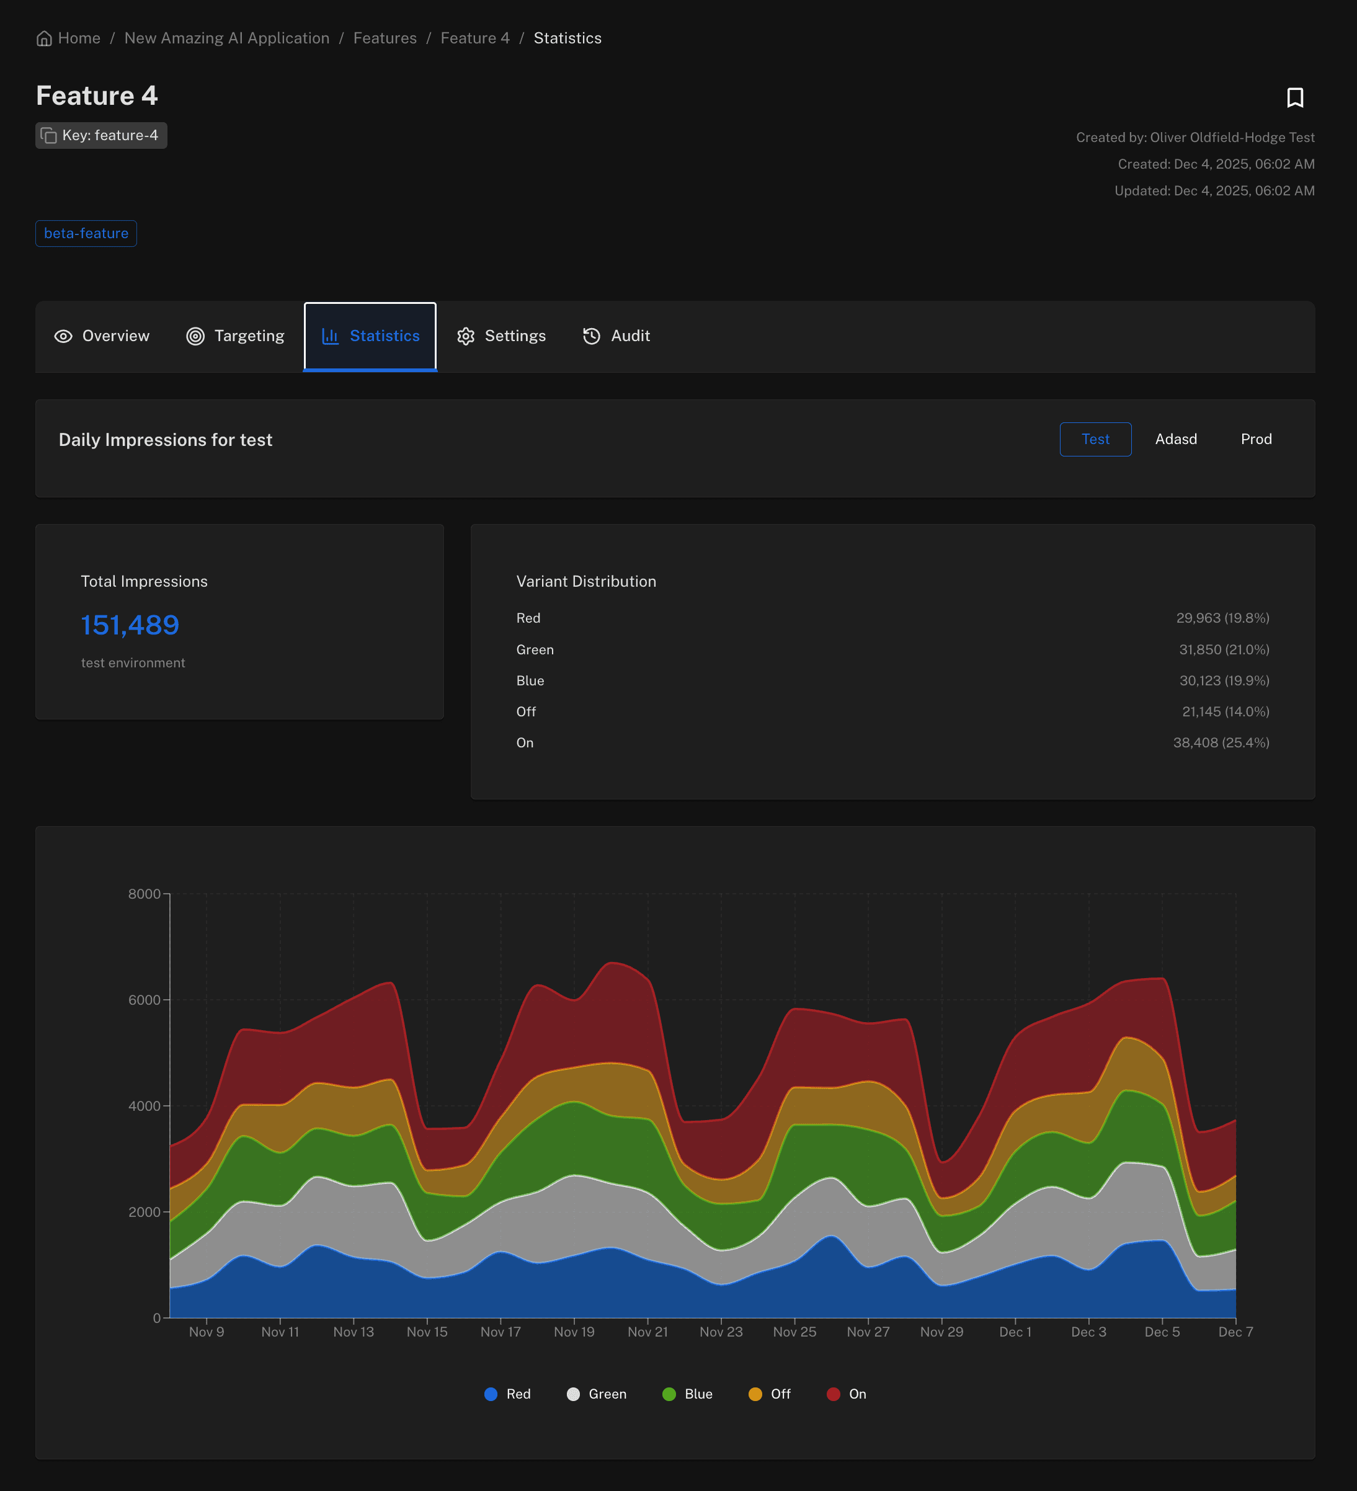Copy the feature key using the copy icon
The image size is (1357, 1491).
click(49, 135)
